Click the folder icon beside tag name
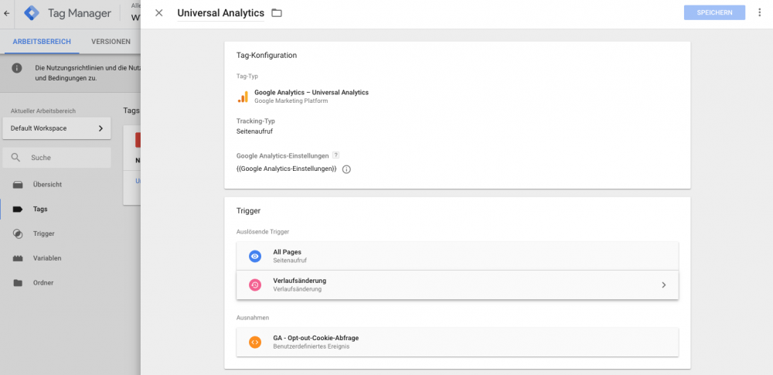This screenshot has width=773, height=375. coord(277,13)
